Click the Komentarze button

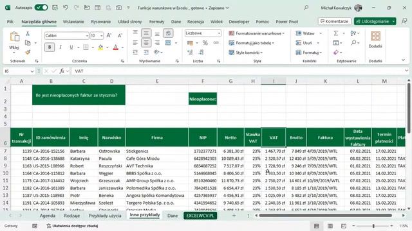[335, 21]
